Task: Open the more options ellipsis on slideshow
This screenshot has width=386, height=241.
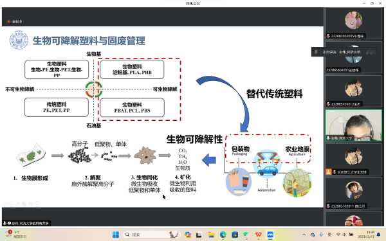Action: [37, 204]
